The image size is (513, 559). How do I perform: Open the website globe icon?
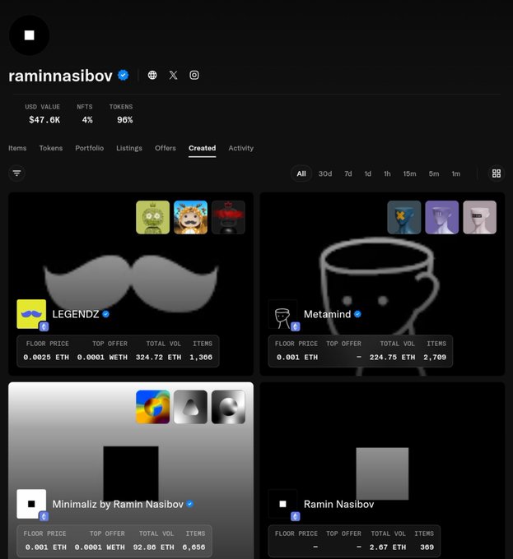pyautogui.click(x=152, y=75)
